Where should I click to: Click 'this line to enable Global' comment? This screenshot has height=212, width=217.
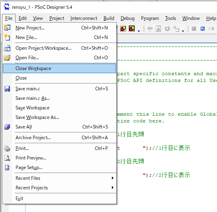coord(177,114)
